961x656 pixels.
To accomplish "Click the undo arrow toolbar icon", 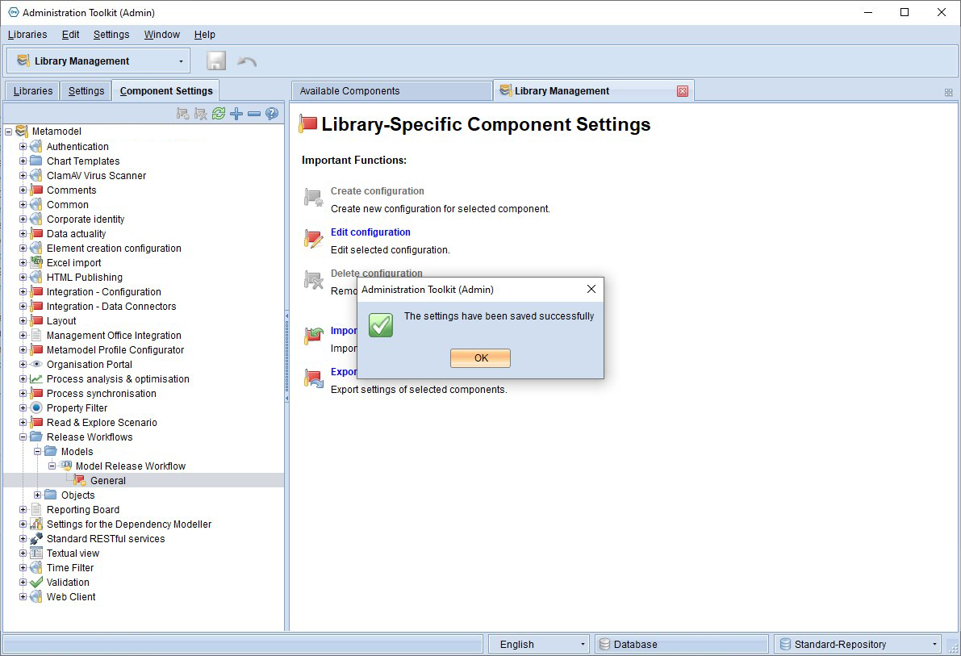I will pyautogui.click(x=247, y=61).
